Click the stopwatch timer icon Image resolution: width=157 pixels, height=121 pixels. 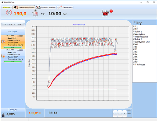(35, 13)
